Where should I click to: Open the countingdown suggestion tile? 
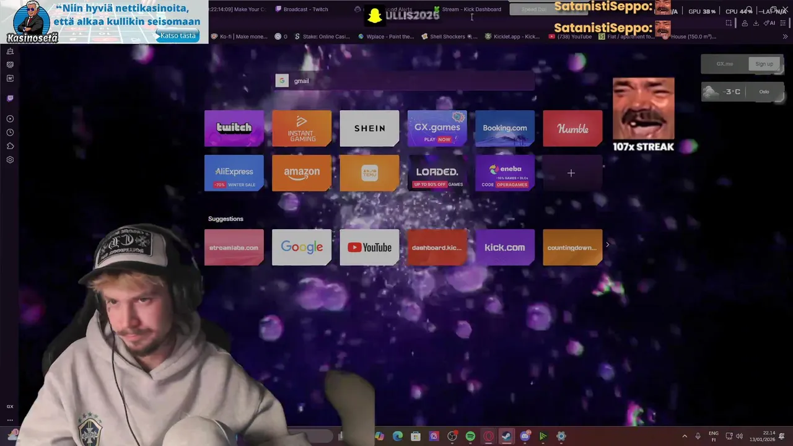click(x=572, y=247)
